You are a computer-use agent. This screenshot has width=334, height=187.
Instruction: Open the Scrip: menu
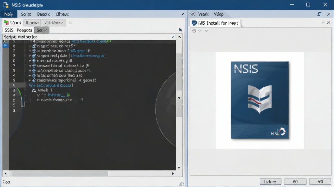point(26,14)
